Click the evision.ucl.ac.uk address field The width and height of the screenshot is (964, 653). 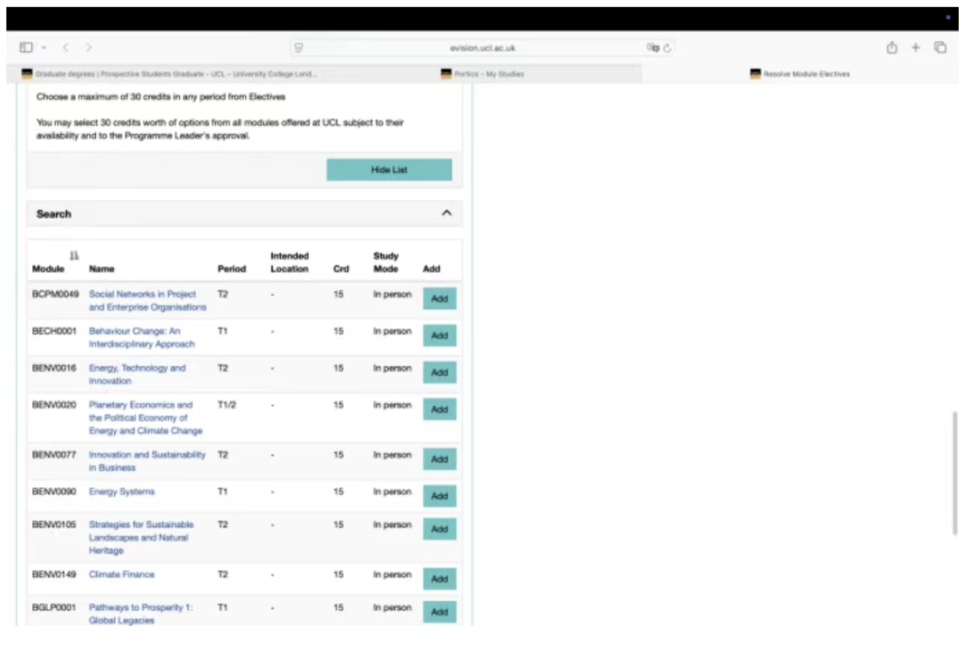coord(481,48)
